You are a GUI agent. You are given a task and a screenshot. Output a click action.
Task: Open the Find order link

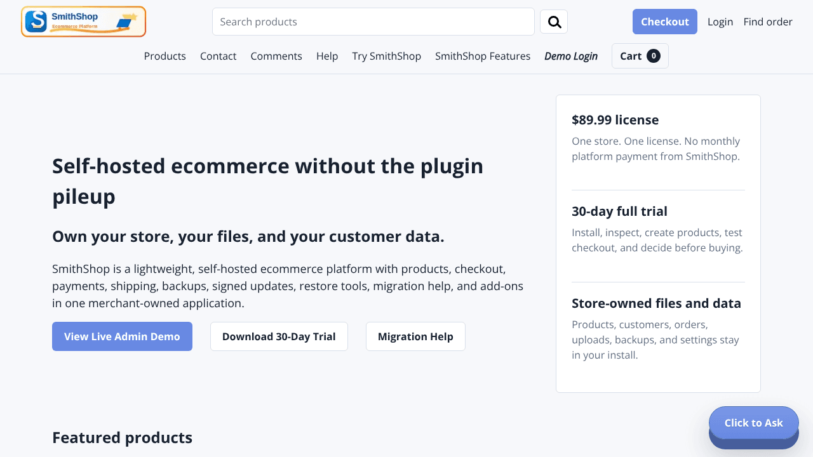[768, 22]
